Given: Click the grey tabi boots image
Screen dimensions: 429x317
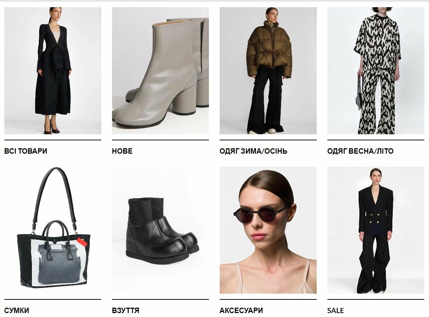Looking at the screenshot, I should click(160, 71).
